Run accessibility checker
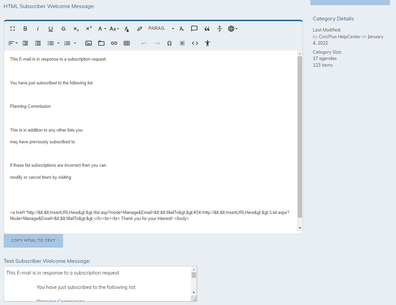The height and width of the screenshot is (305, 396). (x=207, y=43)
